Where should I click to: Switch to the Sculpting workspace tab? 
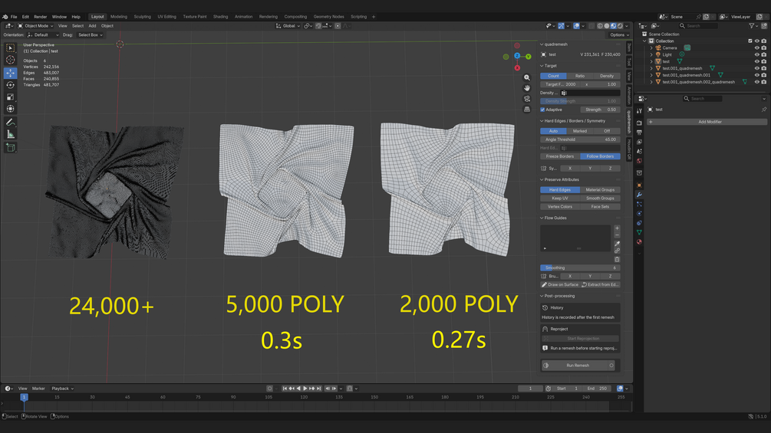coord(142,17)
